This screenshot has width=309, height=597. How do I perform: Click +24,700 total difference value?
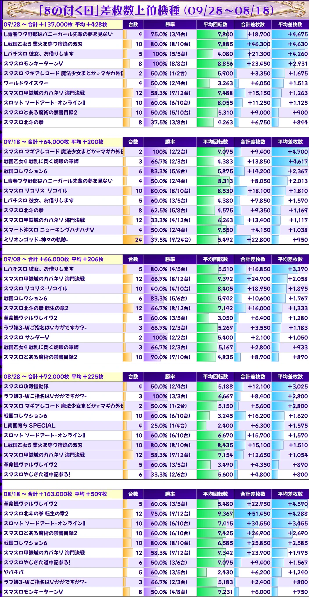[x=253, y=279]
